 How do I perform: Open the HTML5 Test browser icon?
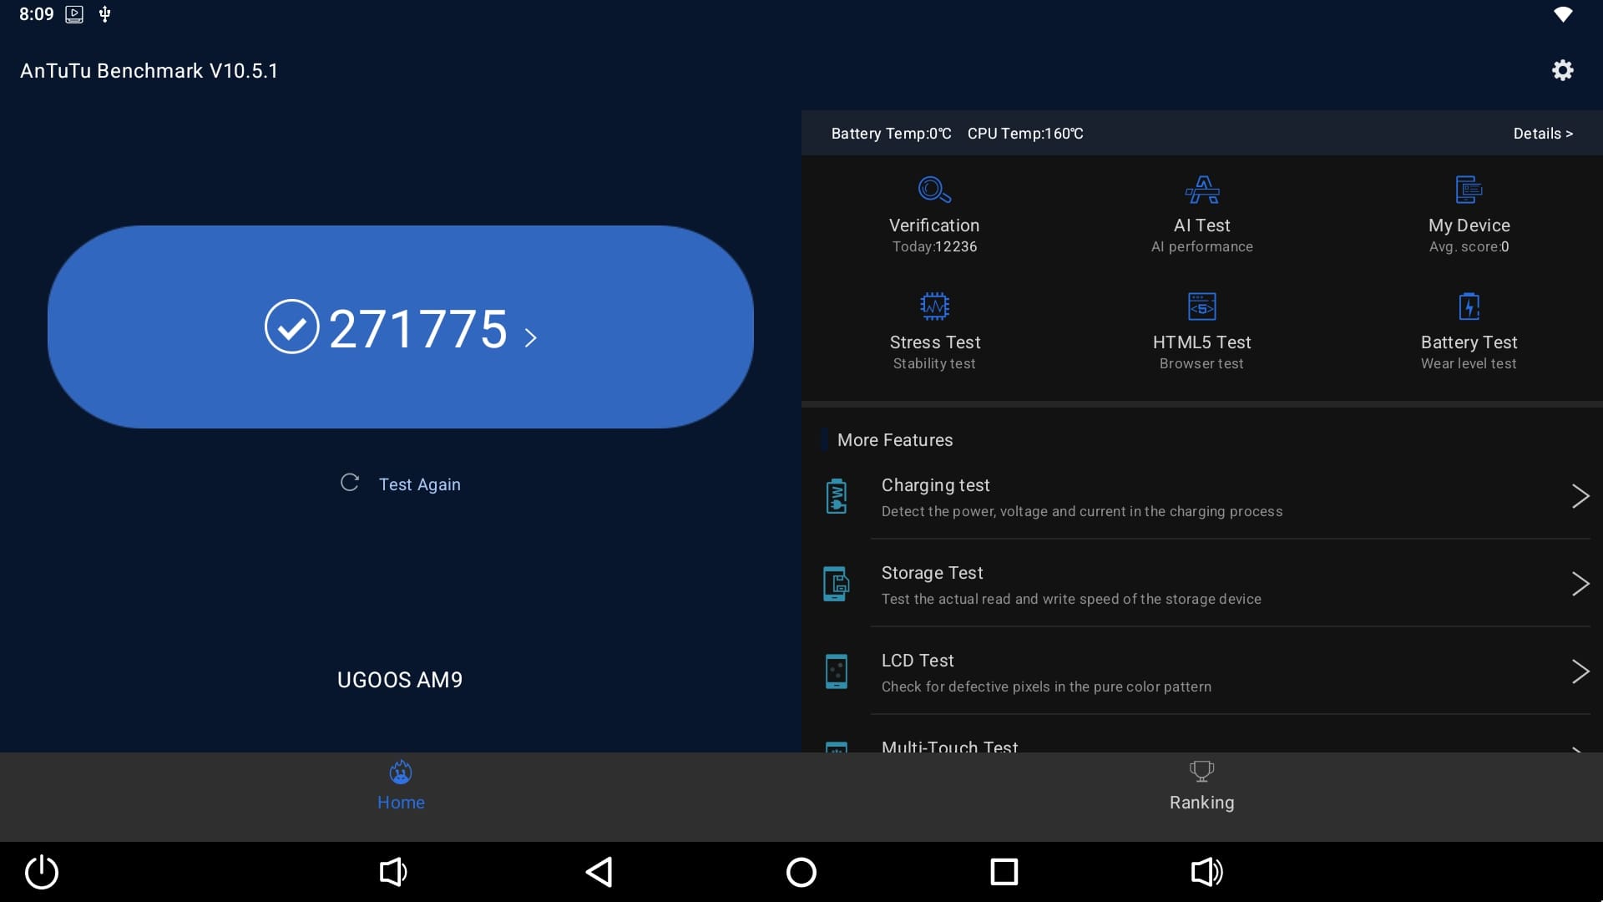(1201, 307)
